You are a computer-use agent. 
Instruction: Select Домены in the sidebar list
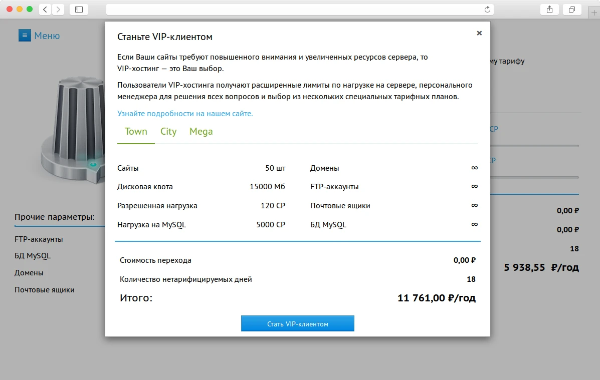pyautogui.click(x=28, y=272)
